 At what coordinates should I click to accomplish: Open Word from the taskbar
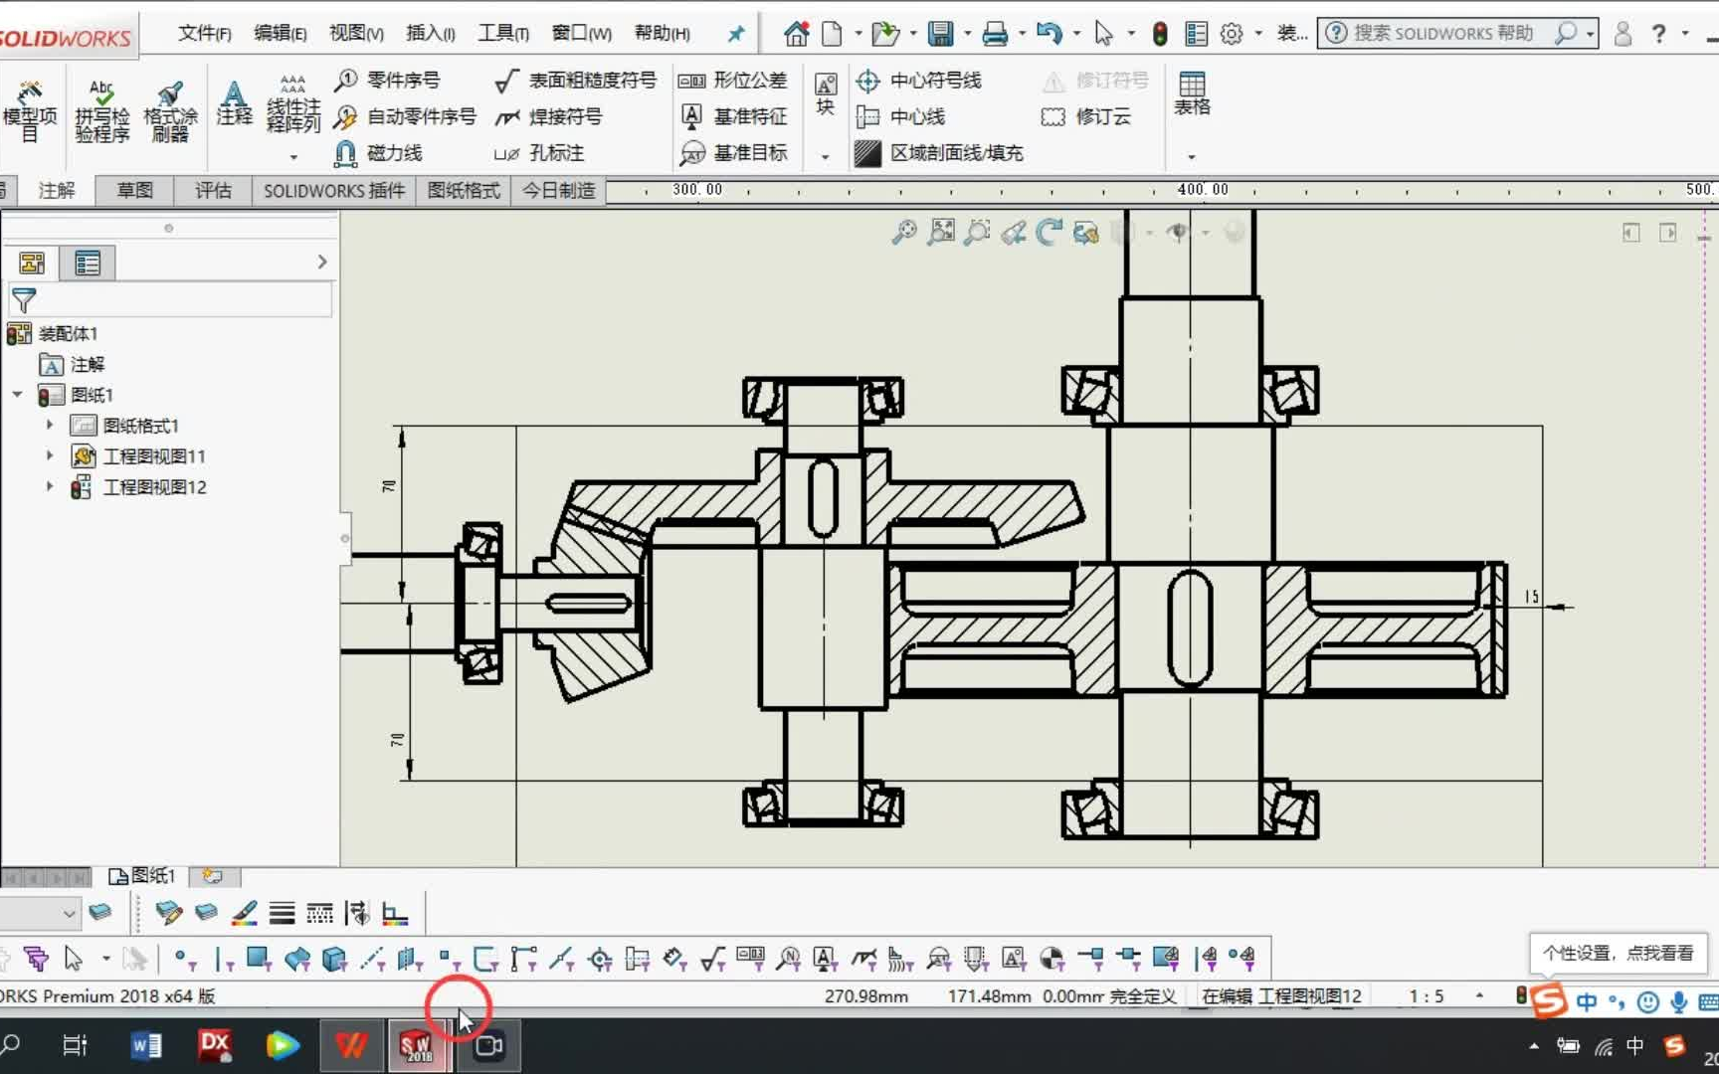click(x=145, y=1045)
